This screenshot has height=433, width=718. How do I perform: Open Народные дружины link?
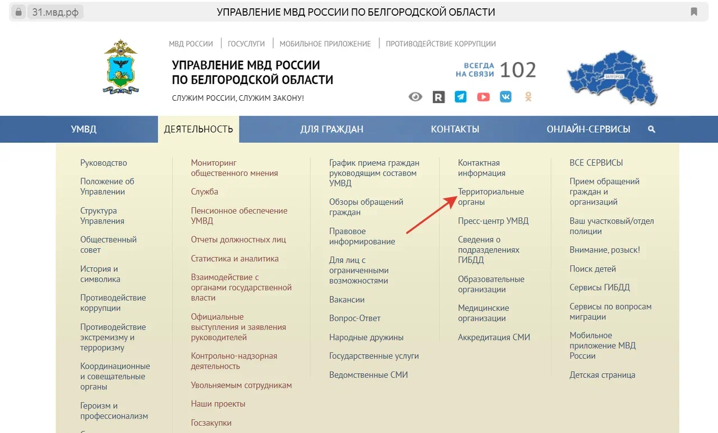click(x=366, y=337)
